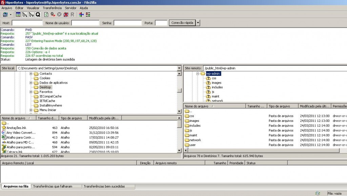Image resolution: width=347 pixels, height=196 pixels.
Task: Select the maint folder in remote tree
Action: [215, 96]
